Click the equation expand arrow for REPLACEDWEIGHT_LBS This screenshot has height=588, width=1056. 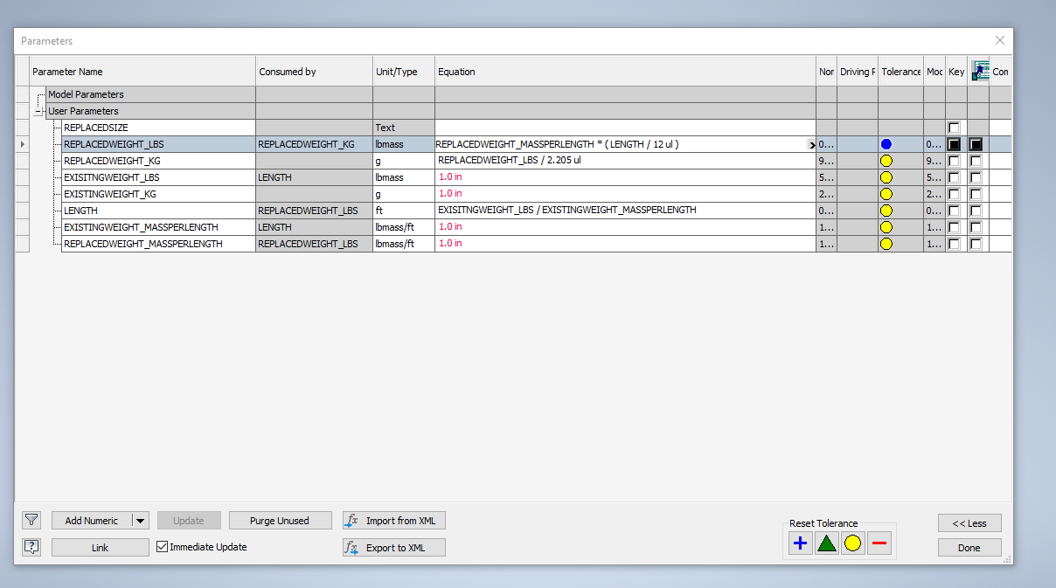tap(811, 143)
